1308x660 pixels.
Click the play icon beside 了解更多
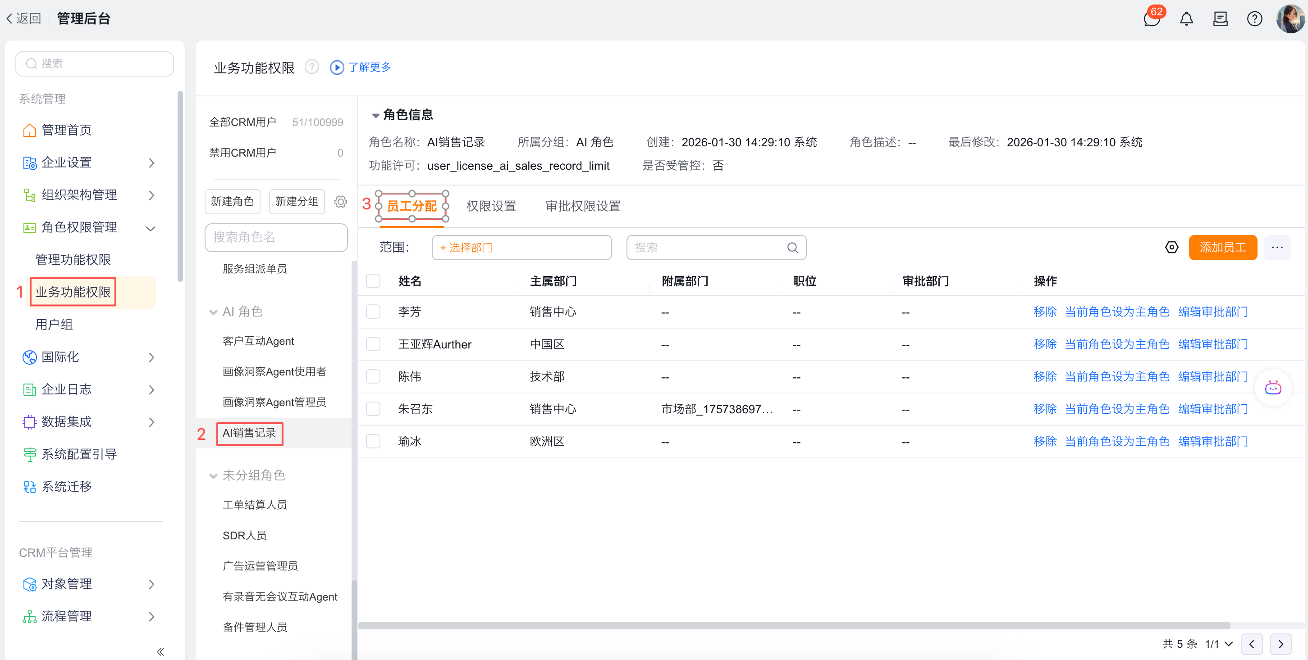click(337, 68)
